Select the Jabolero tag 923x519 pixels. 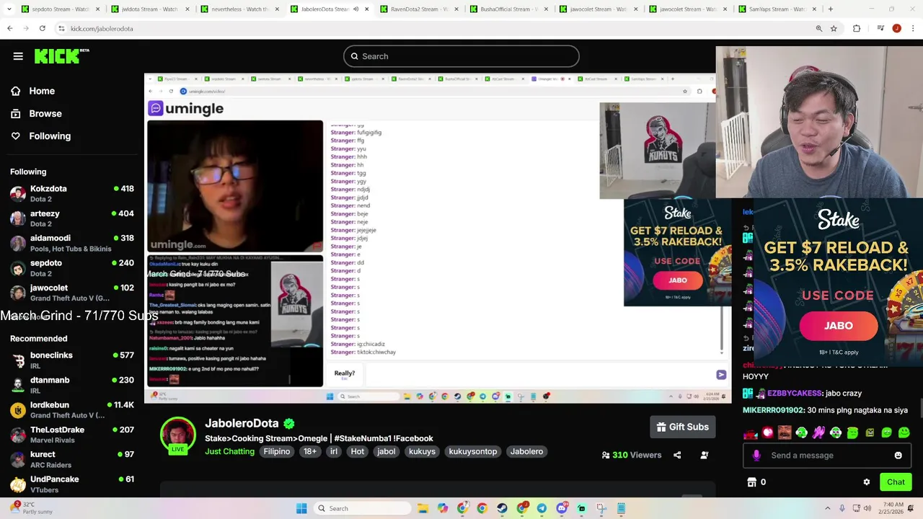coord(526,451)
